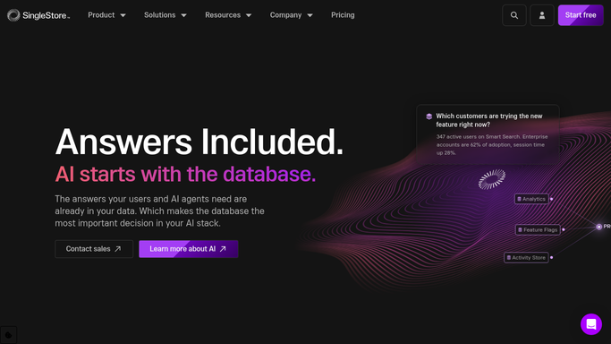Open the chat widget bubble
This screenshot has height=344, width=611.
591,324
